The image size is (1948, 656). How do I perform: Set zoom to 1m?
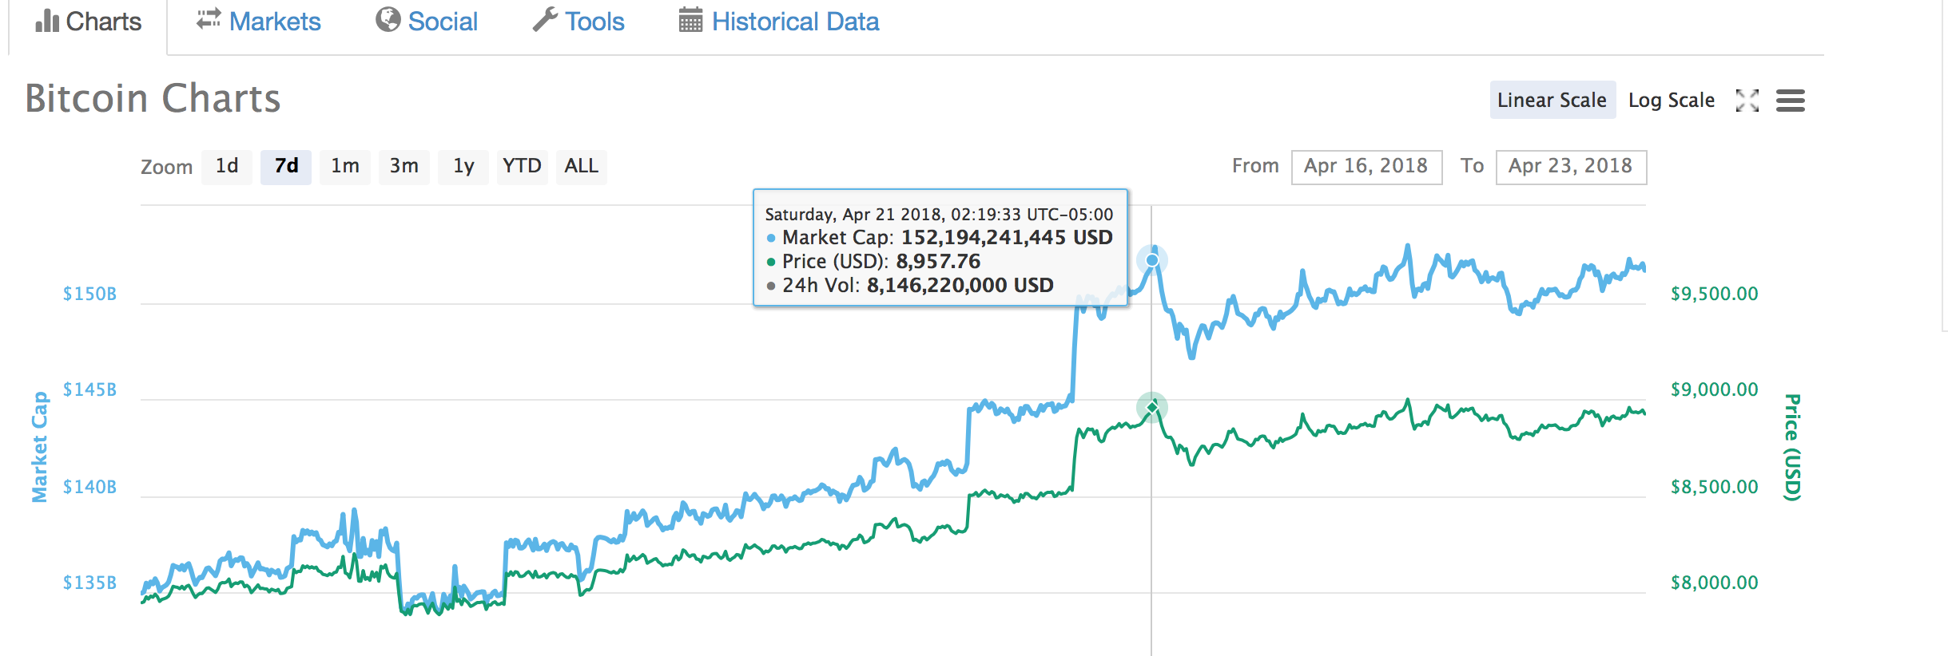[x=345, y=166]
